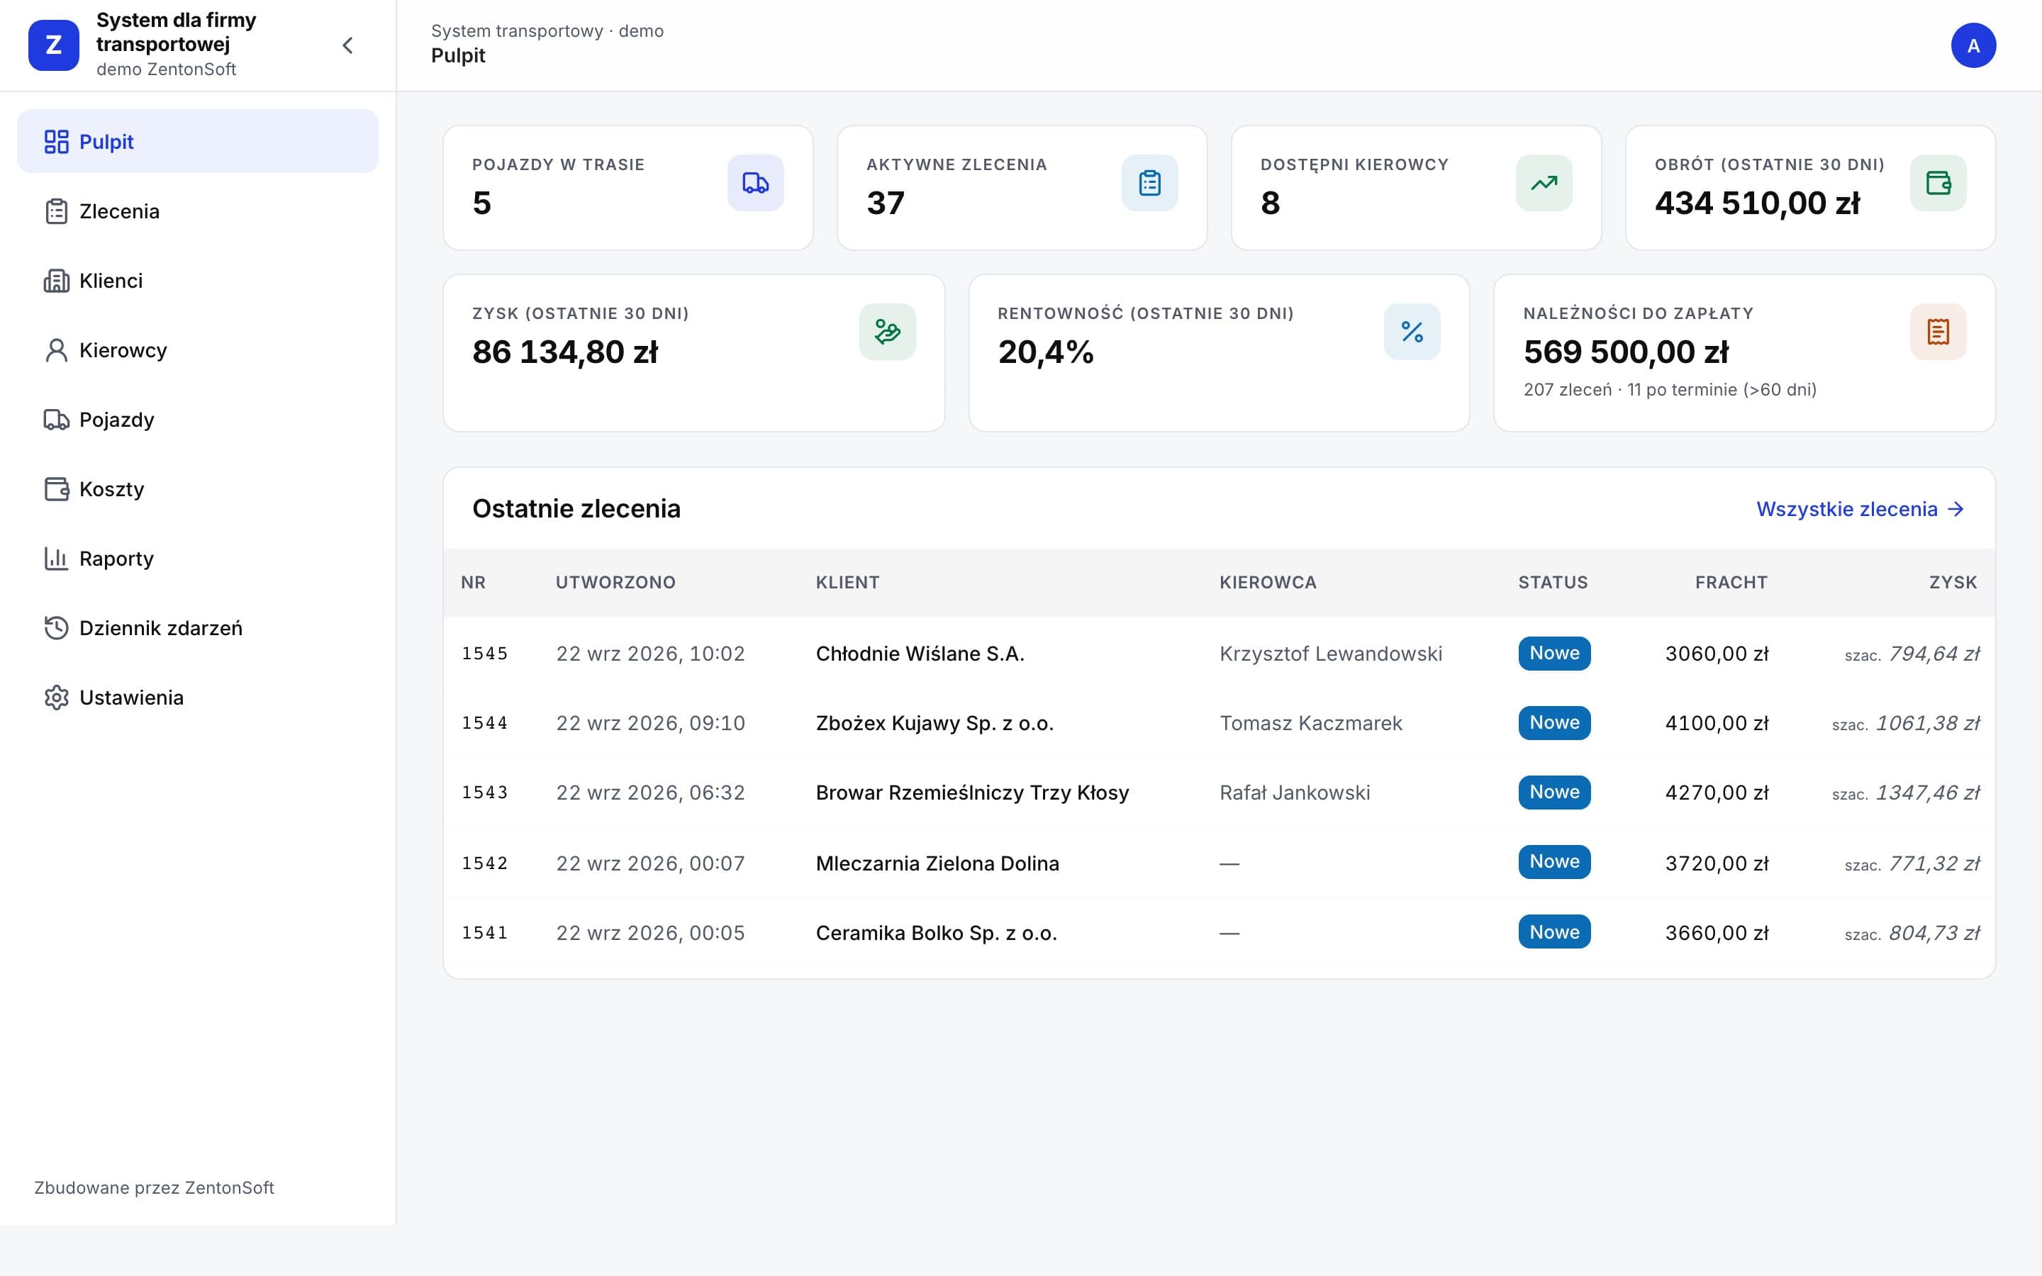Screen dimensions: 2042x1276
Task: Click the 434 510,00 zł turnover value
Action: coord(1757,203)
